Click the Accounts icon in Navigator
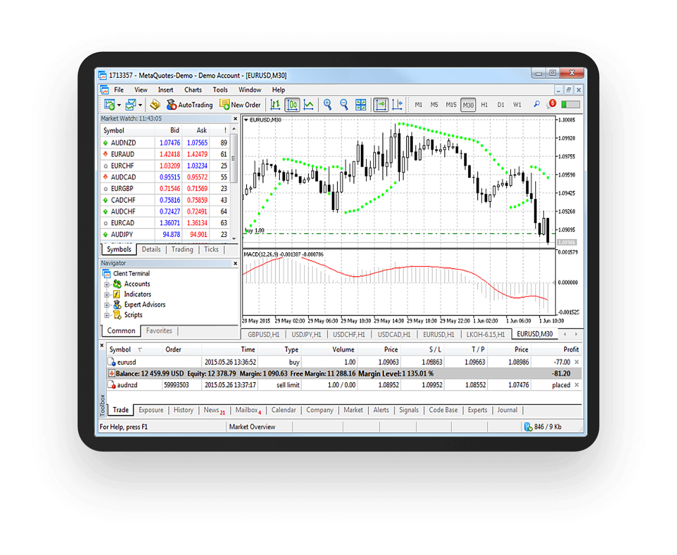677x555 pixels. [117, 284]
